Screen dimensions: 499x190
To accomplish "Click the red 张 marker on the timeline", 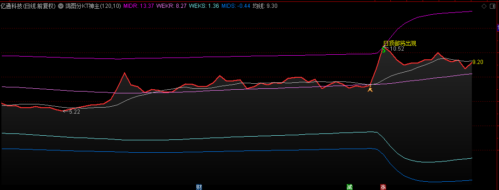I will point(383,187).
